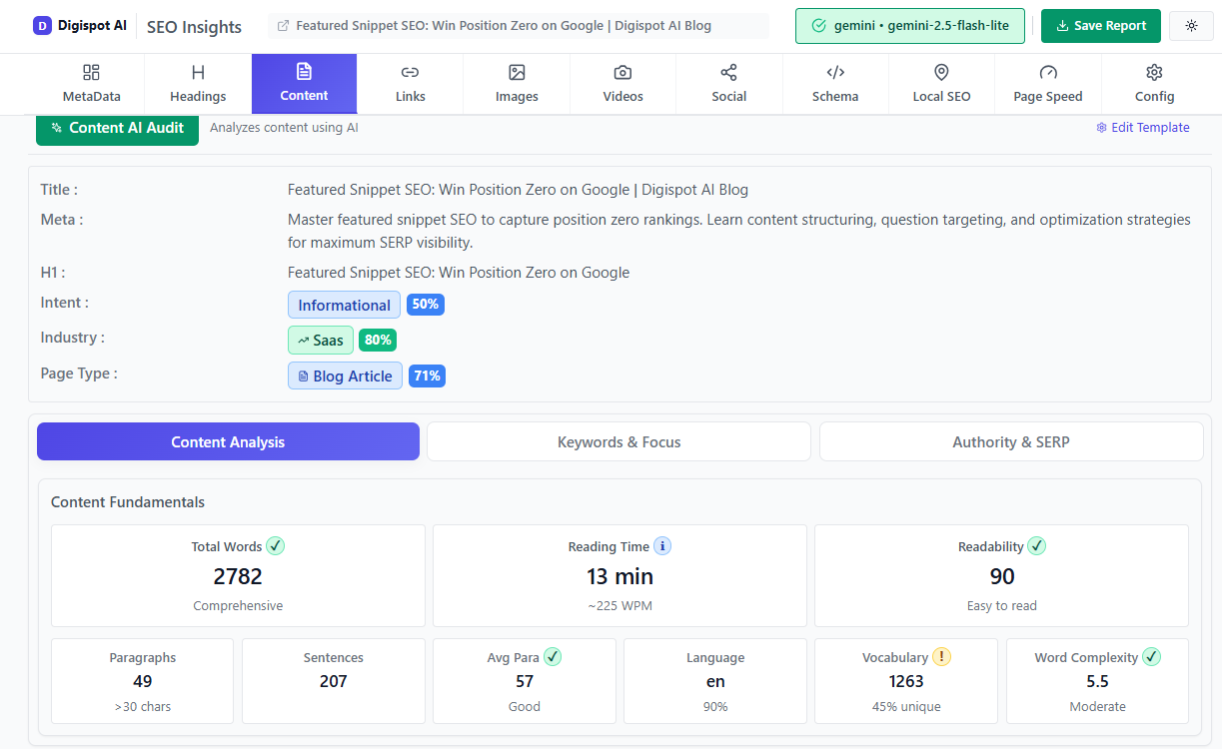Run Content AI Audit
This screenshot has height=749, width=1222.
[117, 129]
